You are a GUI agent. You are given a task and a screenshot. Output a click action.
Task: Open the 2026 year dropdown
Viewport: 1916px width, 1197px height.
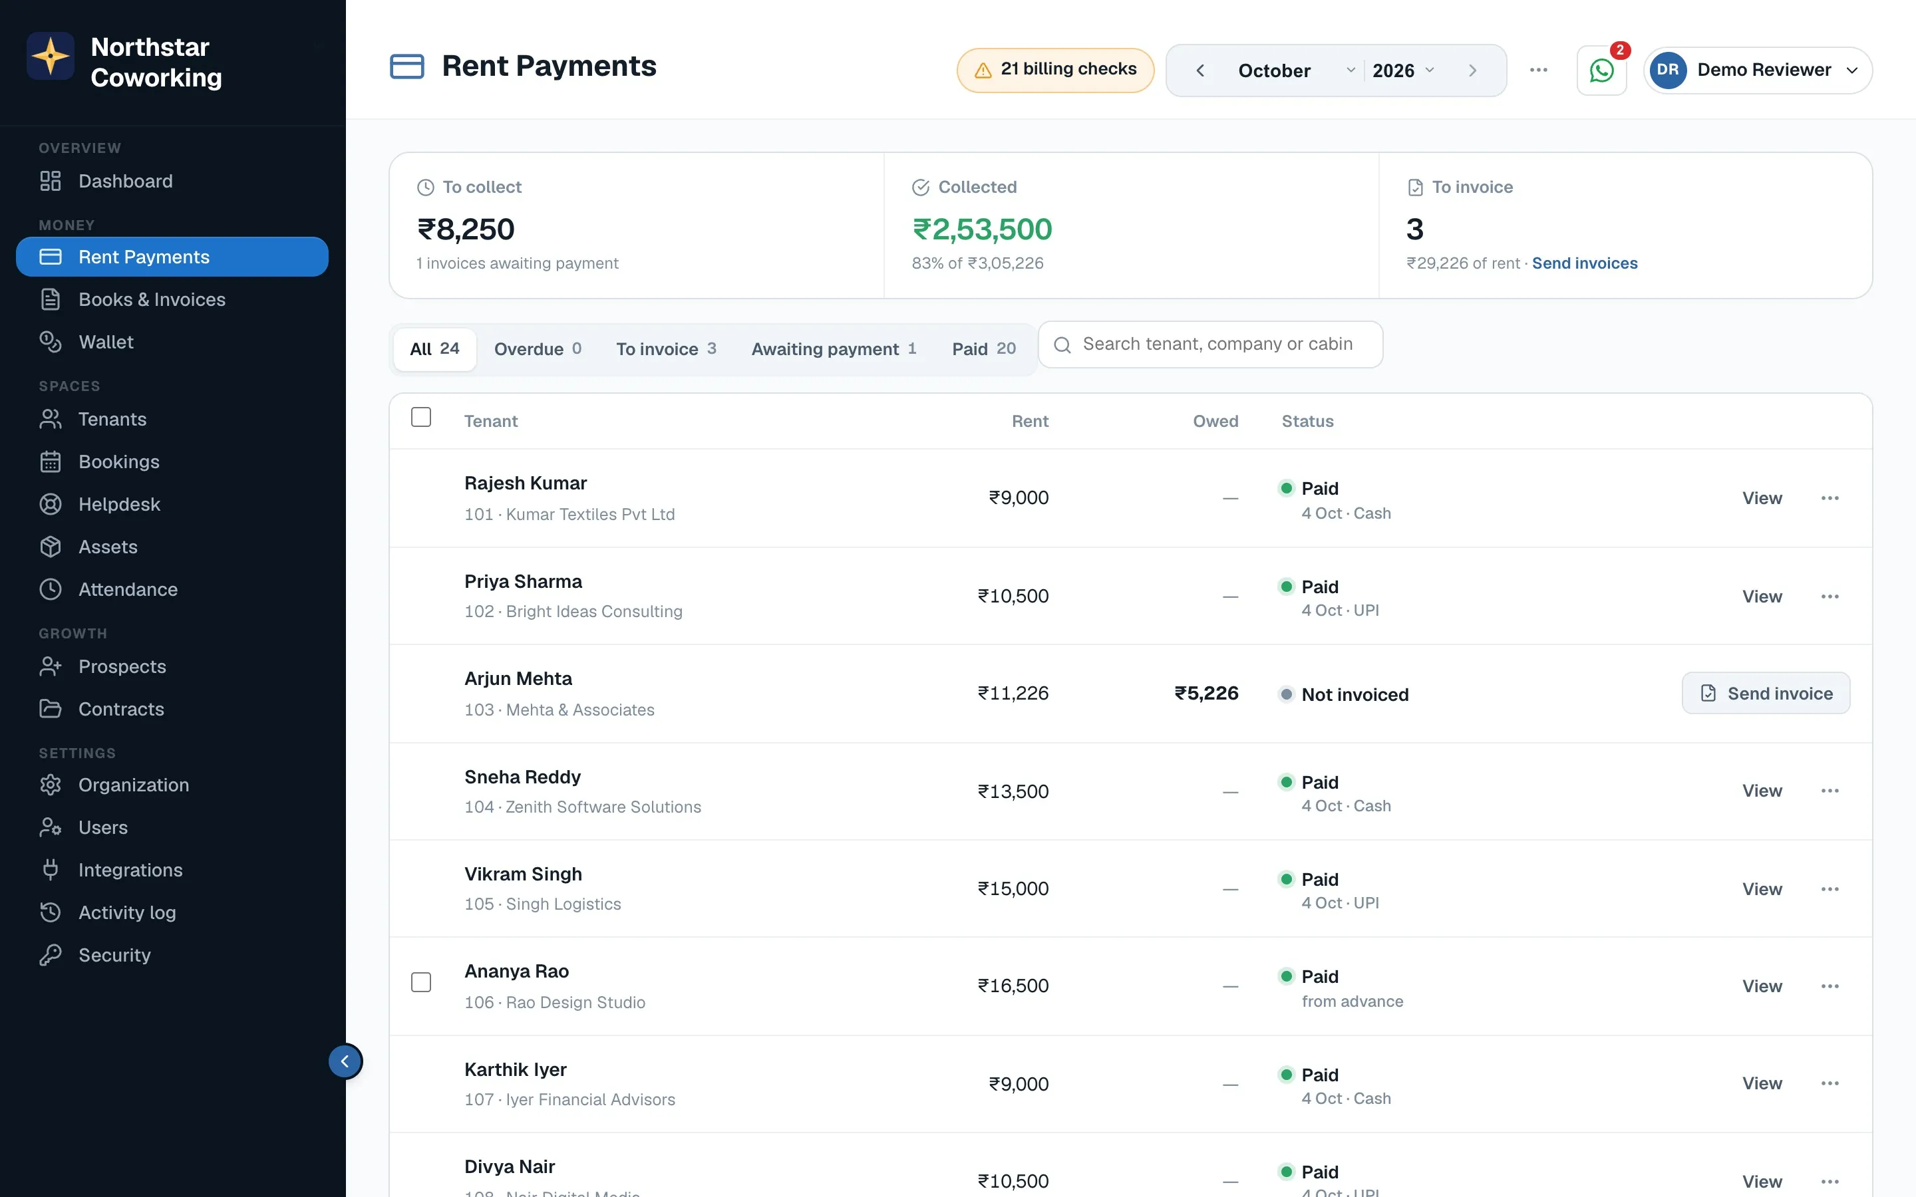(1403, 70)
